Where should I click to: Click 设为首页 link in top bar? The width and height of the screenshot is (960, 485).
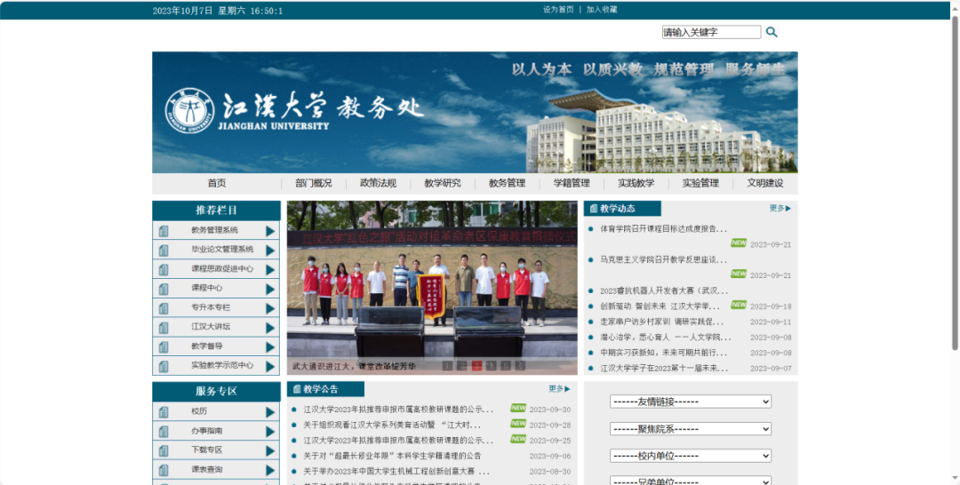tap(558, 10)
